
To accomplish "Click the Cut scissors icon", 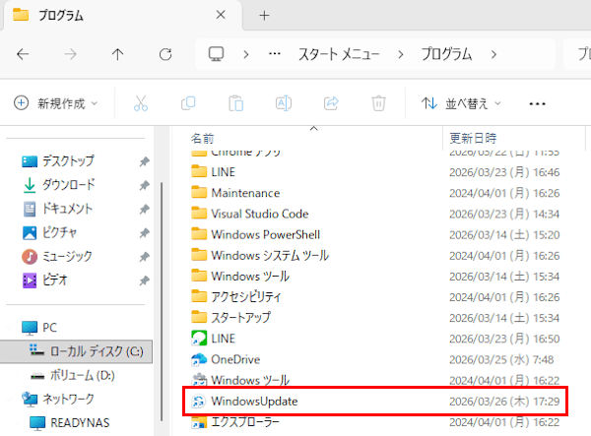I will point(141,103).
